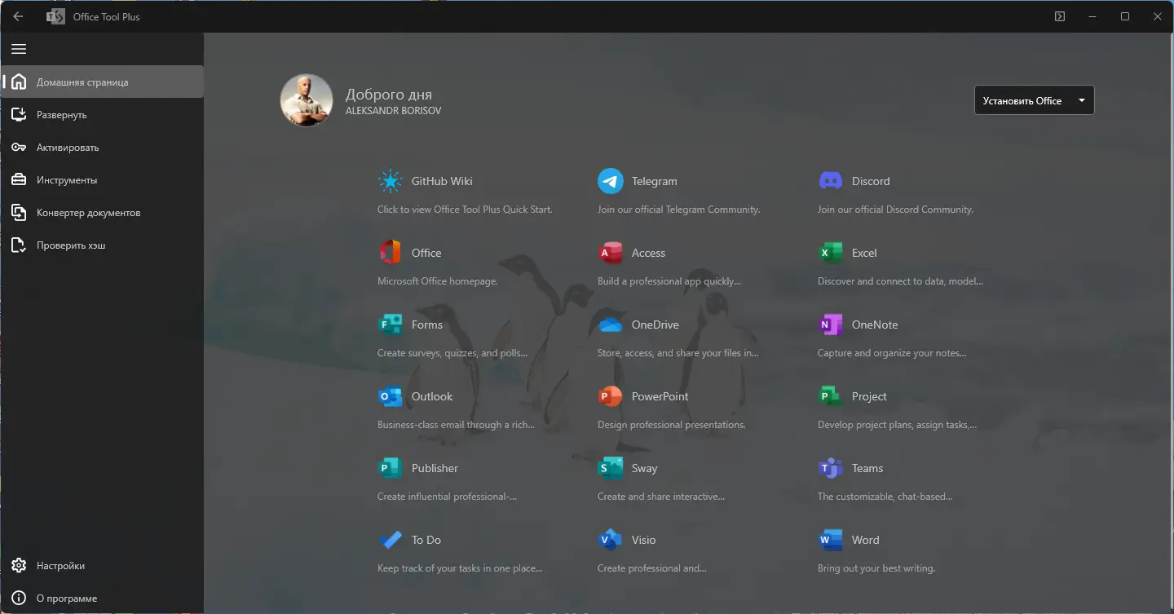Screen dimensions: 1174x614
Task: Click the Excel title label
Action: 864,253
